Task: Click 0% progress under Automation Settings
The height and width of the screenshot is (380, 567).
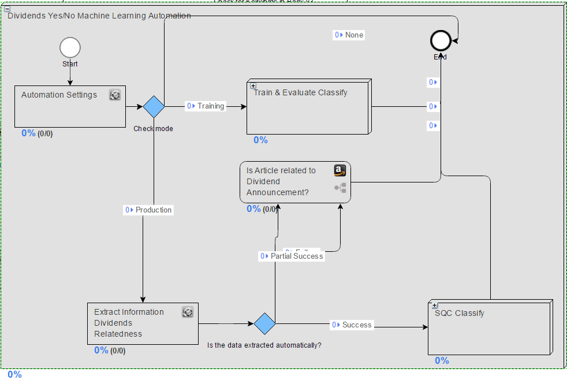Action: click(x=28, y=133)
